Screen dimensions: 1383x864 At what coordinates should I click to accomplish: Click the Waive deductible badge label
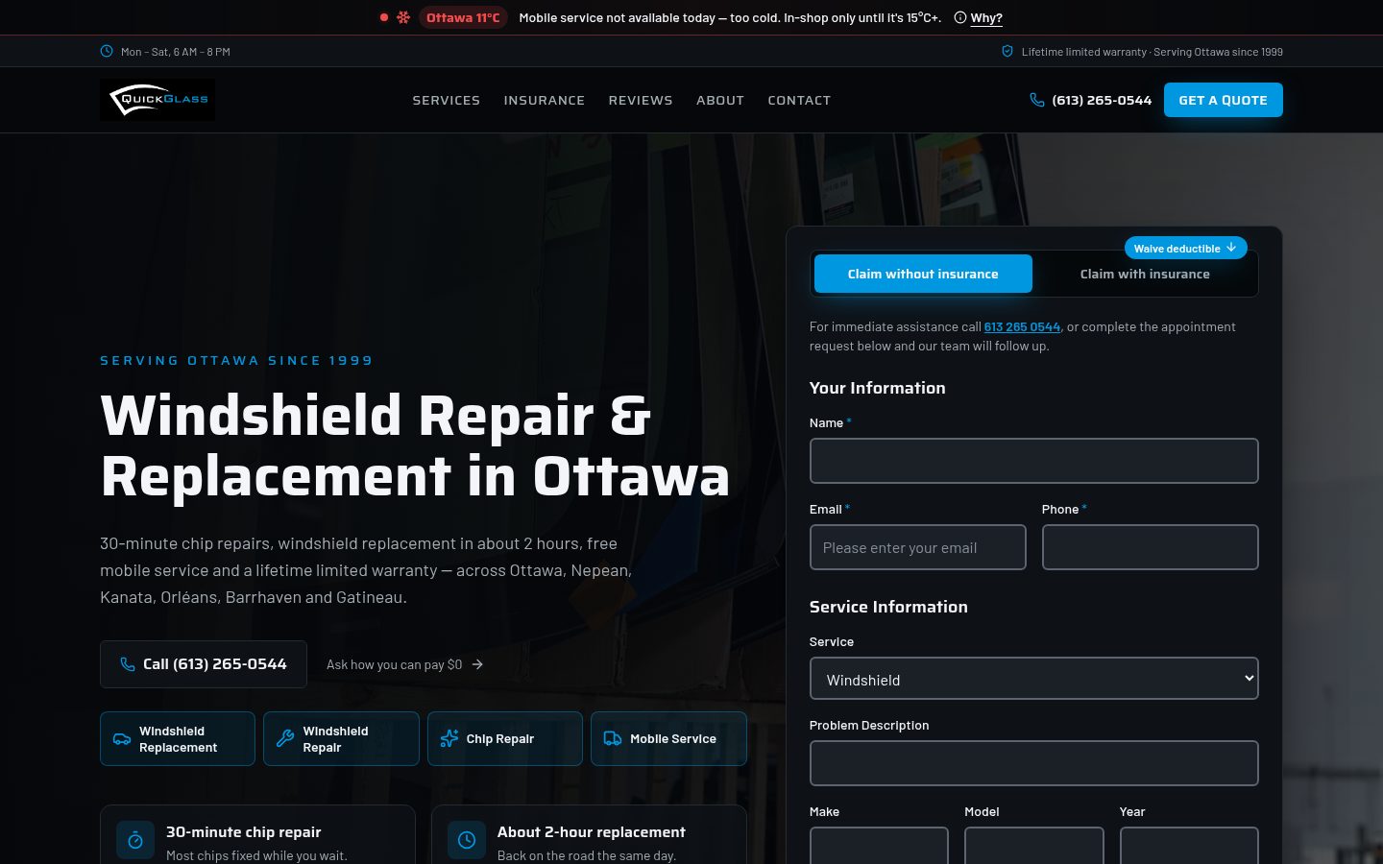coord(1177,249)
